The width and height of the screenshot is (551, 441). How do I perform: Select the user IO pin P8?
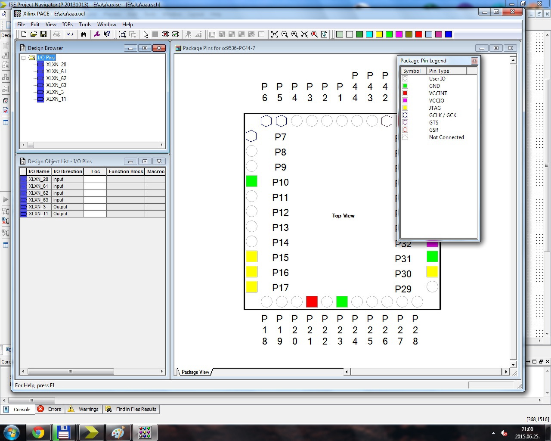(x=251, y=151)
